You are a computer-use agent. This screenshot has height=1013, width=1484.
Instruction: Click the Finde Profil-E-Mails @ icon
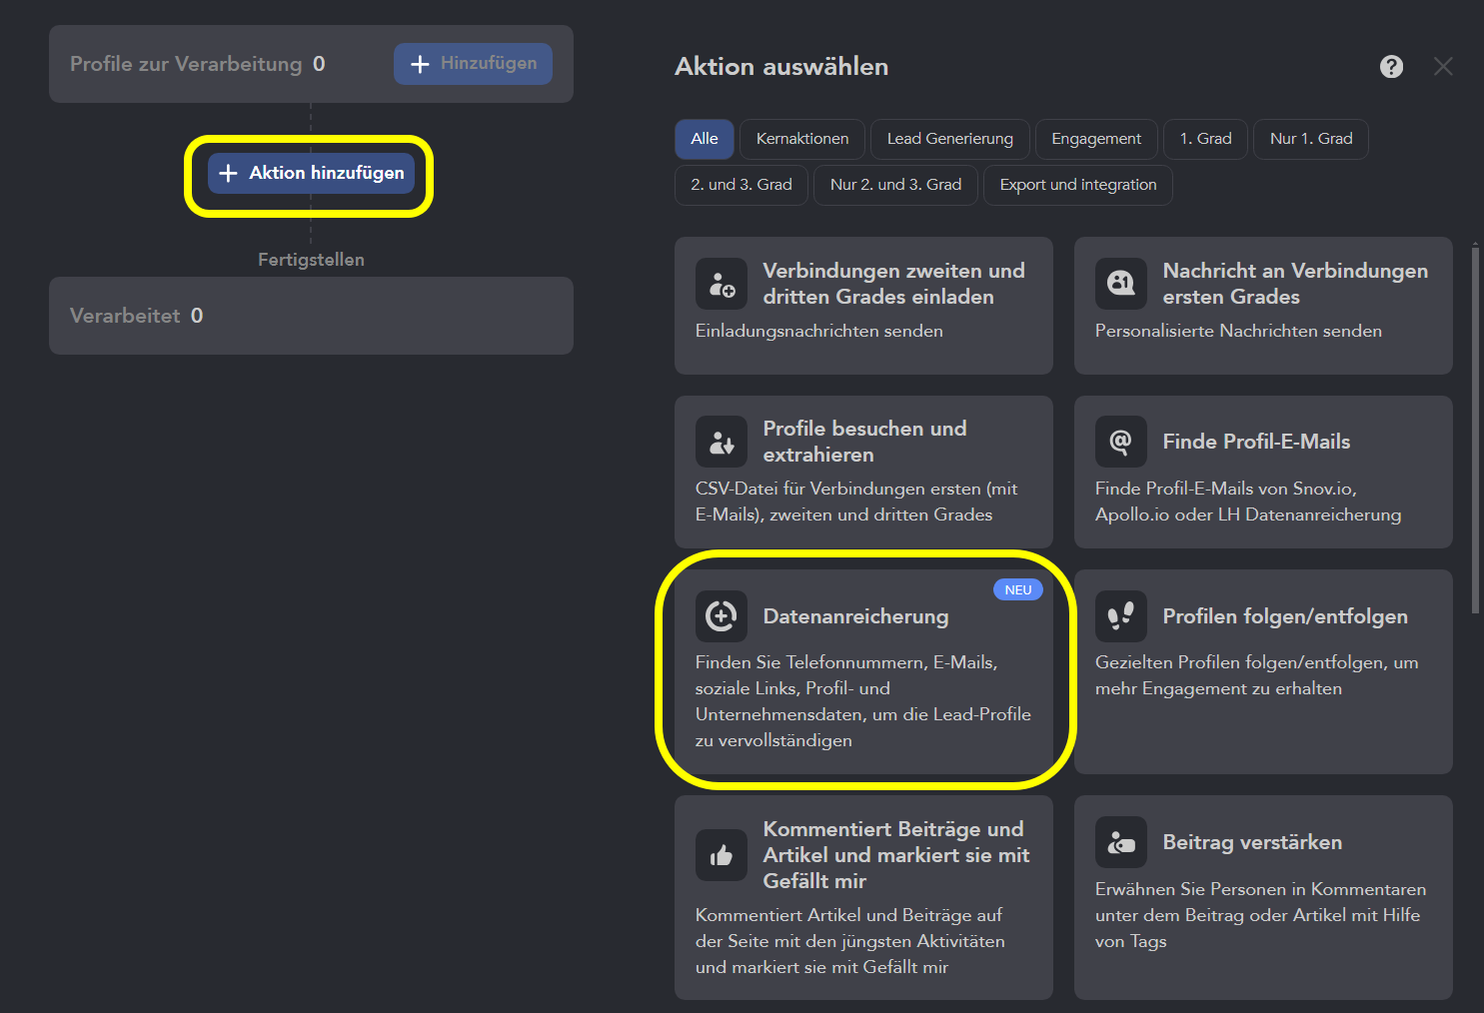coord(1120,442)
